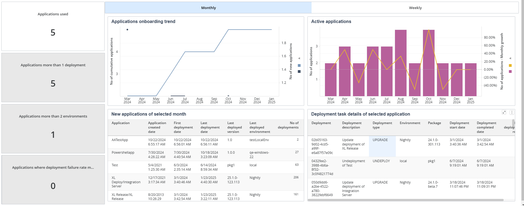Toggle the dark navy legend series in onboarding chart
This screenshot has height=206, width=524.
(299, 71)
